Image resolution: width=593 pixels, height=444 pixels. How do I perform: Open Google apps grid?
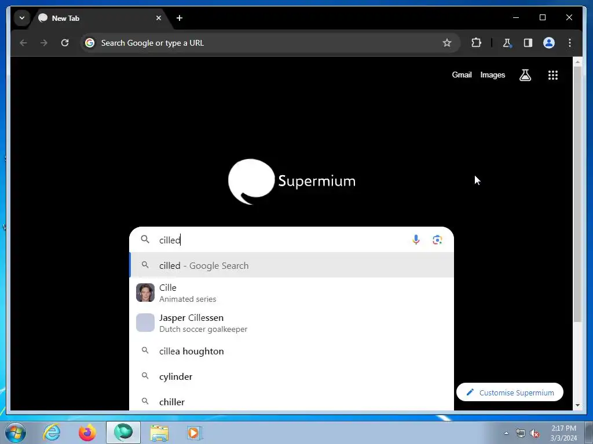click(x=553, y=75)
